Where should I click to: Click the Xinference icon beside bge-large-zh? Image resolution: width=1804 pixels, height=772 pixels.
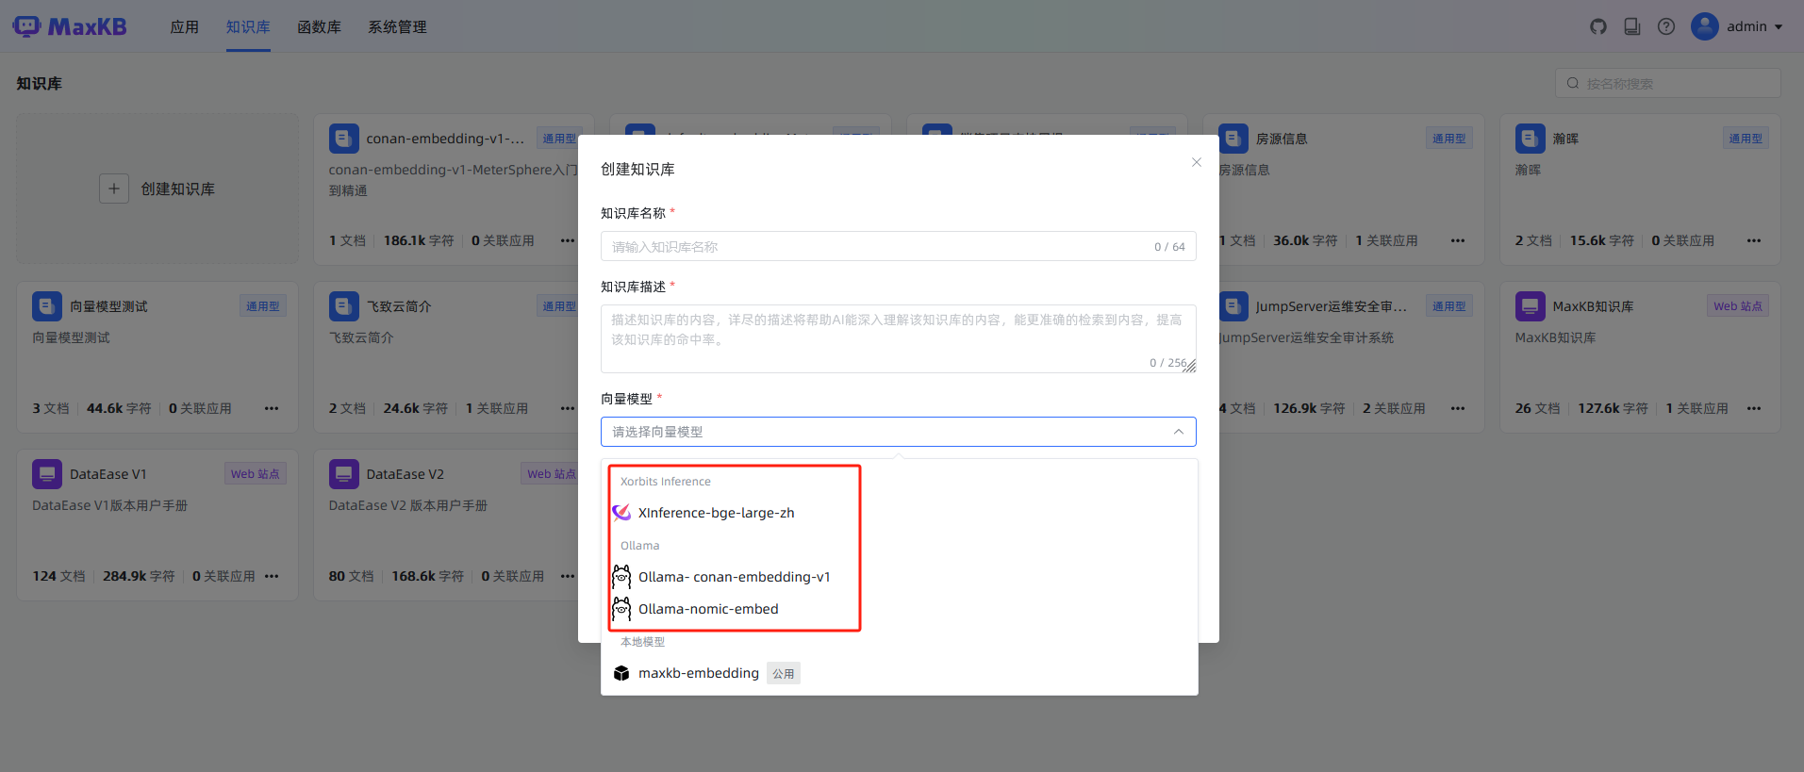[x=621, y=513]
